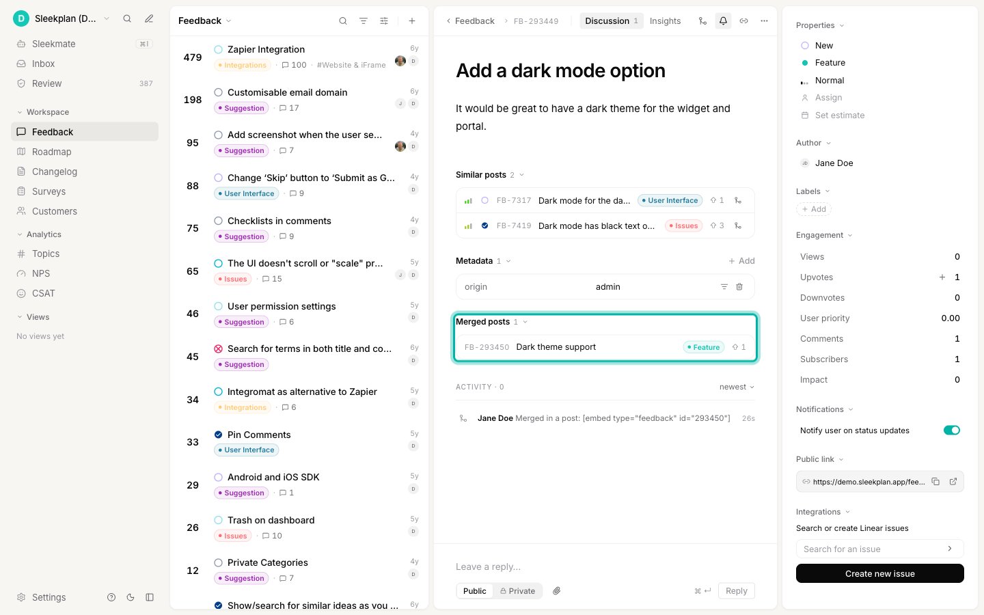Collapse the Similar posts section
Screen dimensions: 984x615
click(x=490, y=175)
